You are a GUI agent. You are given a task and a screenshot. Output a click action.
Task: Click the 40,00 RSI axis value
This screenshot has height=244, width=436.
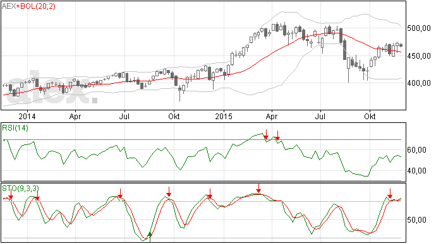[416, 171]
